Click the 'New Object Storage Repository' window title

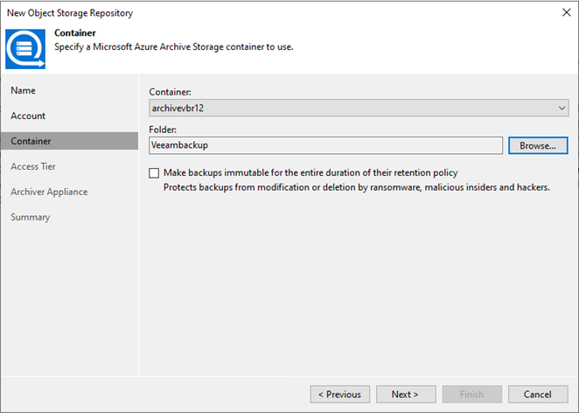coord(70,13)
